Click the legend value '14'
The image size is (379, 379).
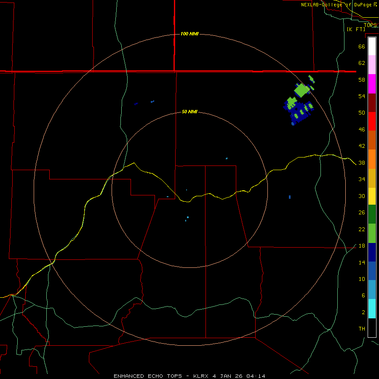(x=362, y=263)
